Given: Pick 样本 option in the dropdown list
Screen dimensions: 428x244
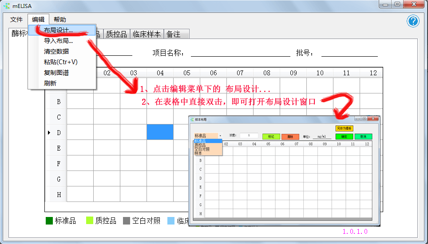Looking at the screenshot, I should click(x=208, y=153).
